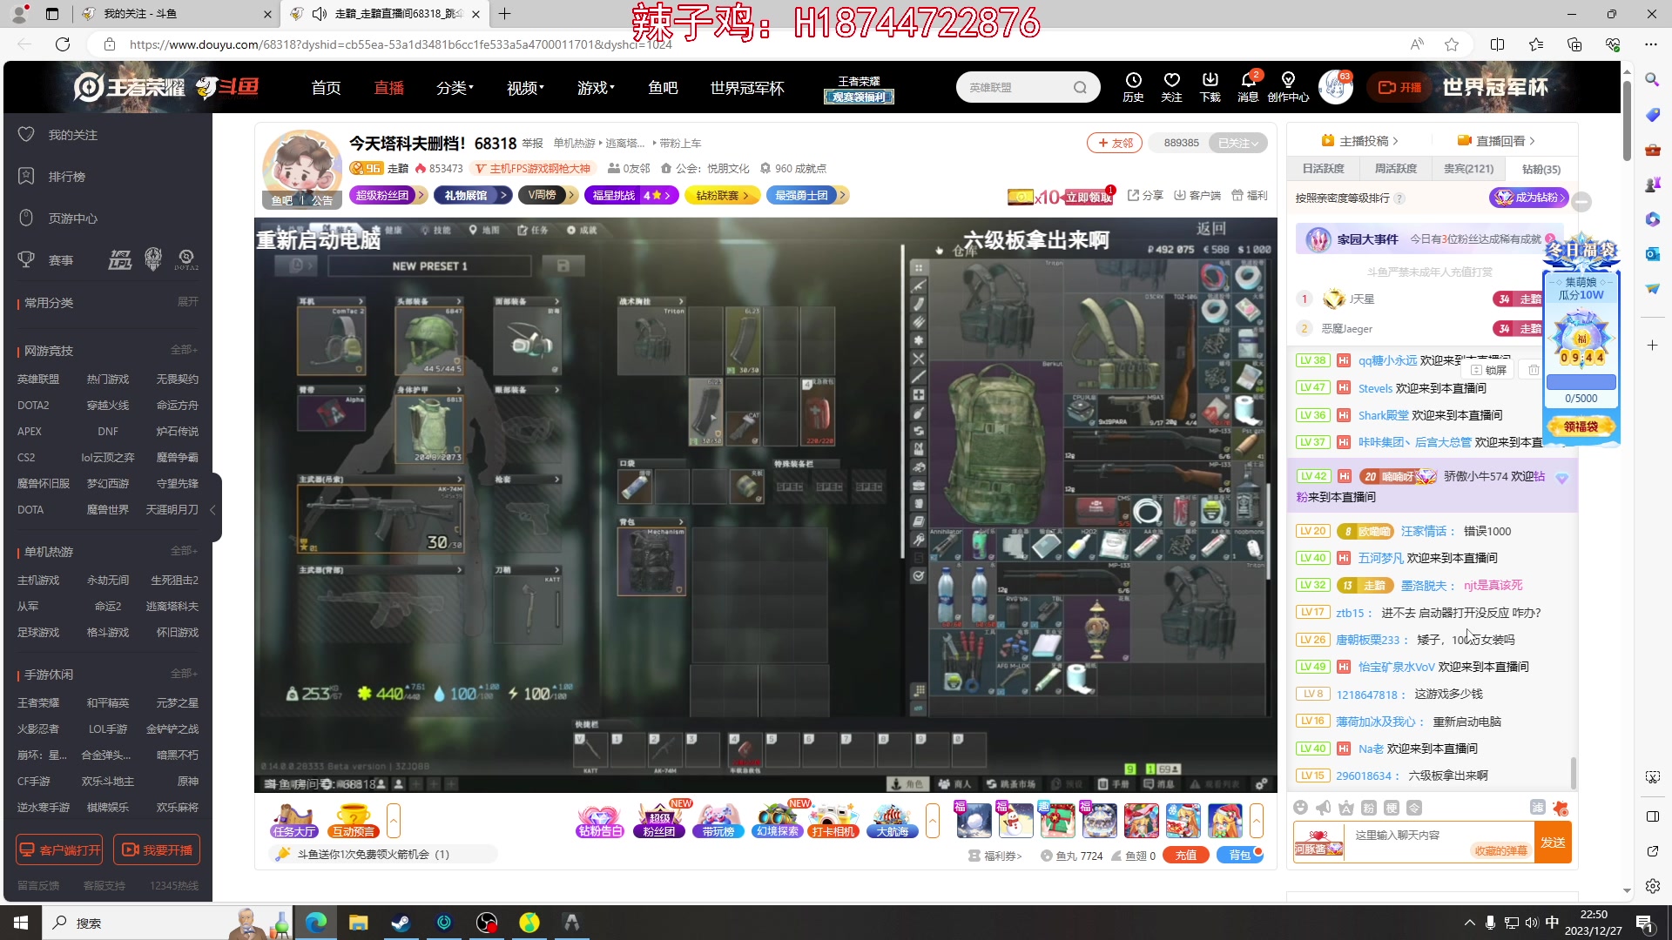The width and height of the screenshot is (1672, 940).
Task: Open 大航海 ship icon
Action: [x=893, y=821]
